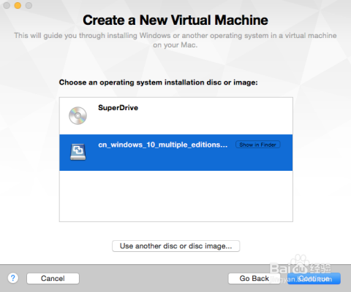Click the gray zoom window button

(29, 5)
